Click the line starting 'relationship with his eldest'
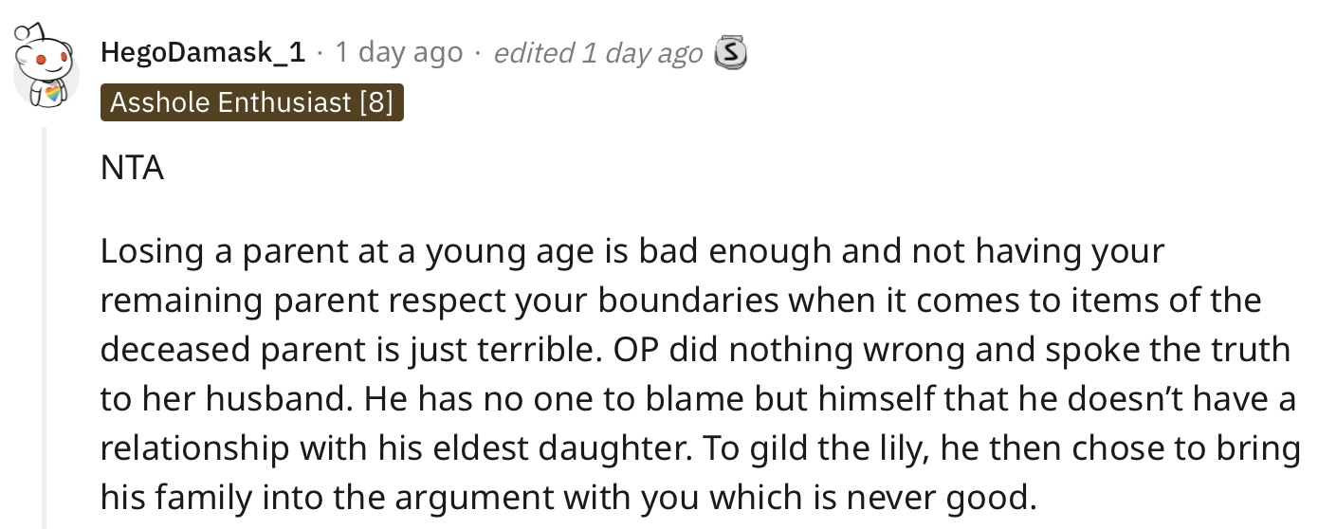 [701, 447]
